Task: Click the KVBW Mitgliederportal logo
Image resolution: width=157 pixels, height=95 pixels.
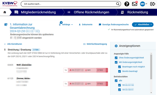Action: point(10,4)
